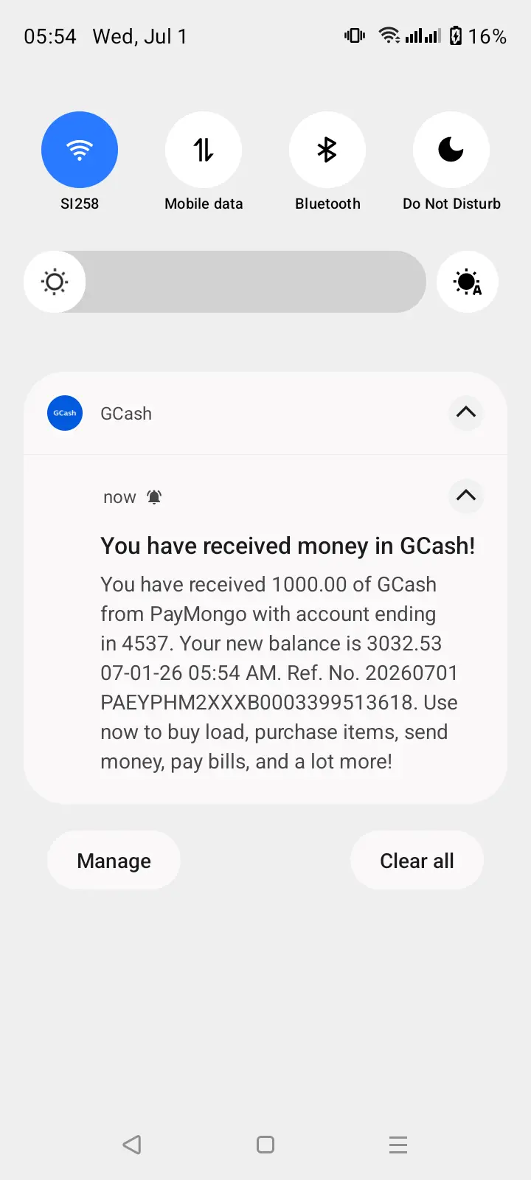Clear all notifications

click(417, 861)
